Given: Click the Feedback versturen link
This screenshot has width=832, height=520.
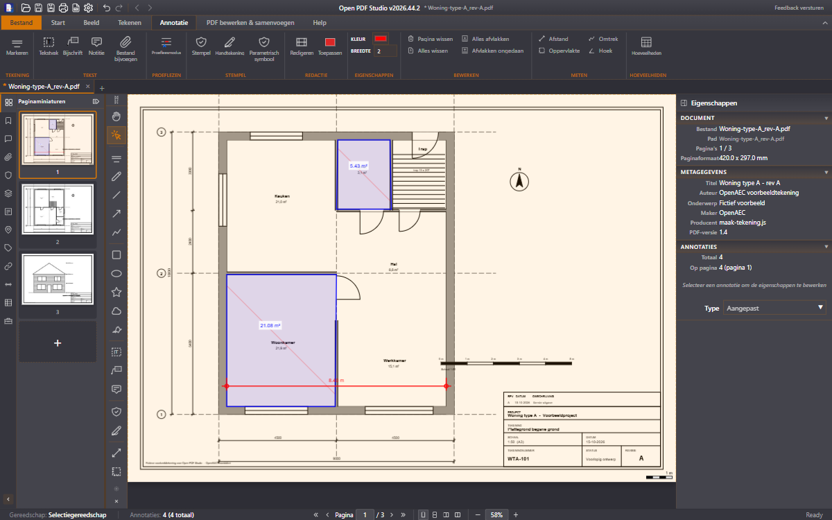Looking at the screenshot, I should point(800,8).
